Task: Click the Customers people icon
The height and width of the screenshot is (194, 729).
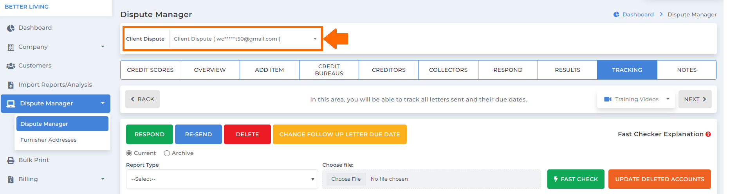Action: 11,66
